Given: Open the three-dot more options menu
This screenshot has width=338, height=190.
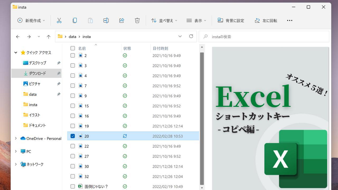Looking at the screenshot, I should [290, 21].
